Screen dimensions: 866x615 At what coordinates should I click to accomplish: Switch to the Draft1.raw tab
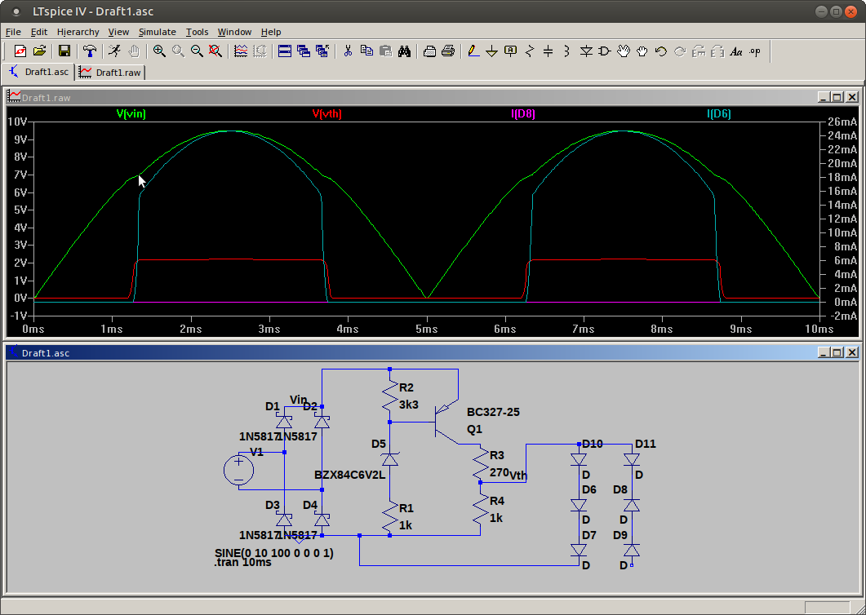(111, 72)
